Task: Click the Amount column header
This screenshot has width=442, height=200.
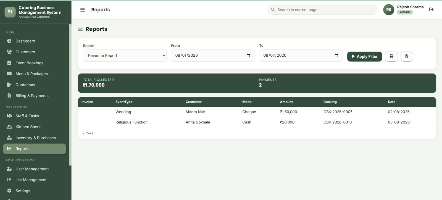Action: [x=286, y=102]
